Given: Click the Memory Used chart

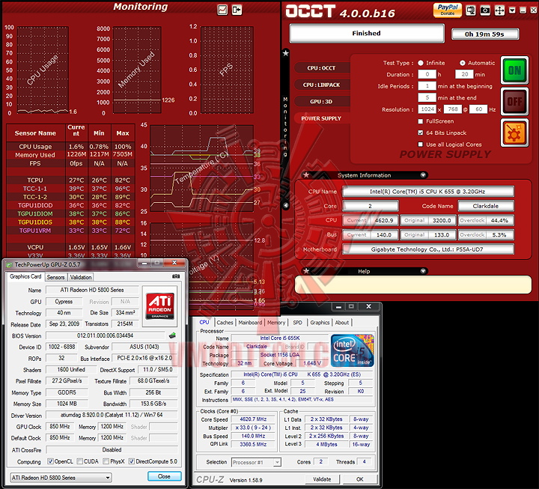Looking at the screenshot, I should point(137,70).
